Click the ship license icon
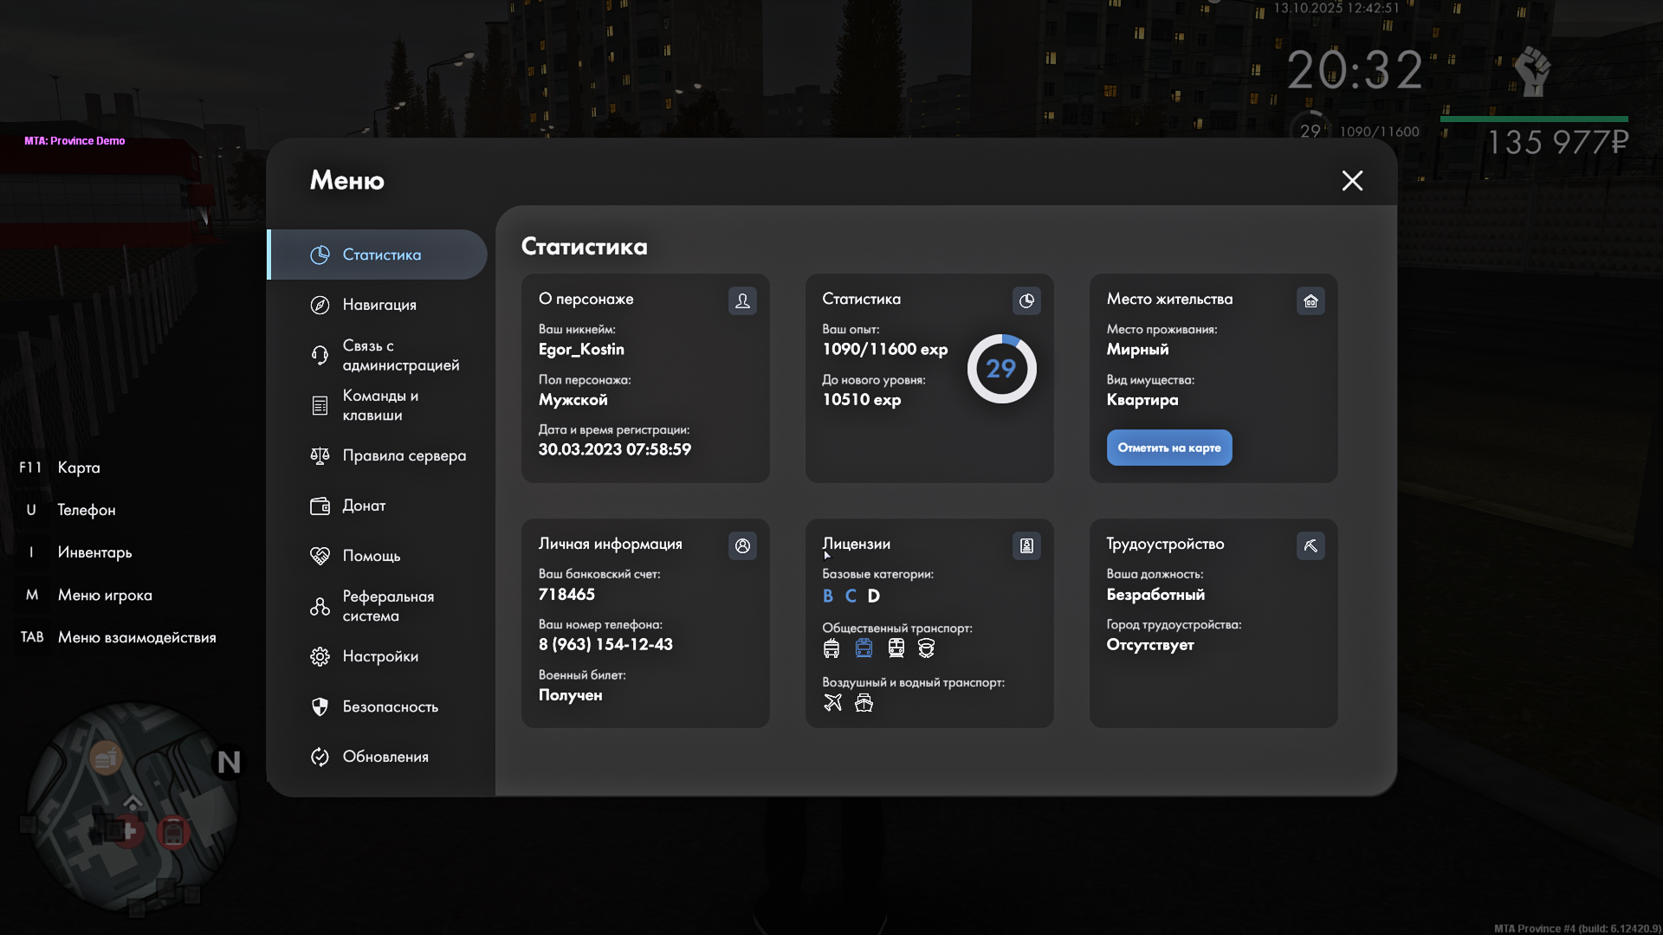The width and height of the screenshot is (1663, 935). click(x=864, y=702)
